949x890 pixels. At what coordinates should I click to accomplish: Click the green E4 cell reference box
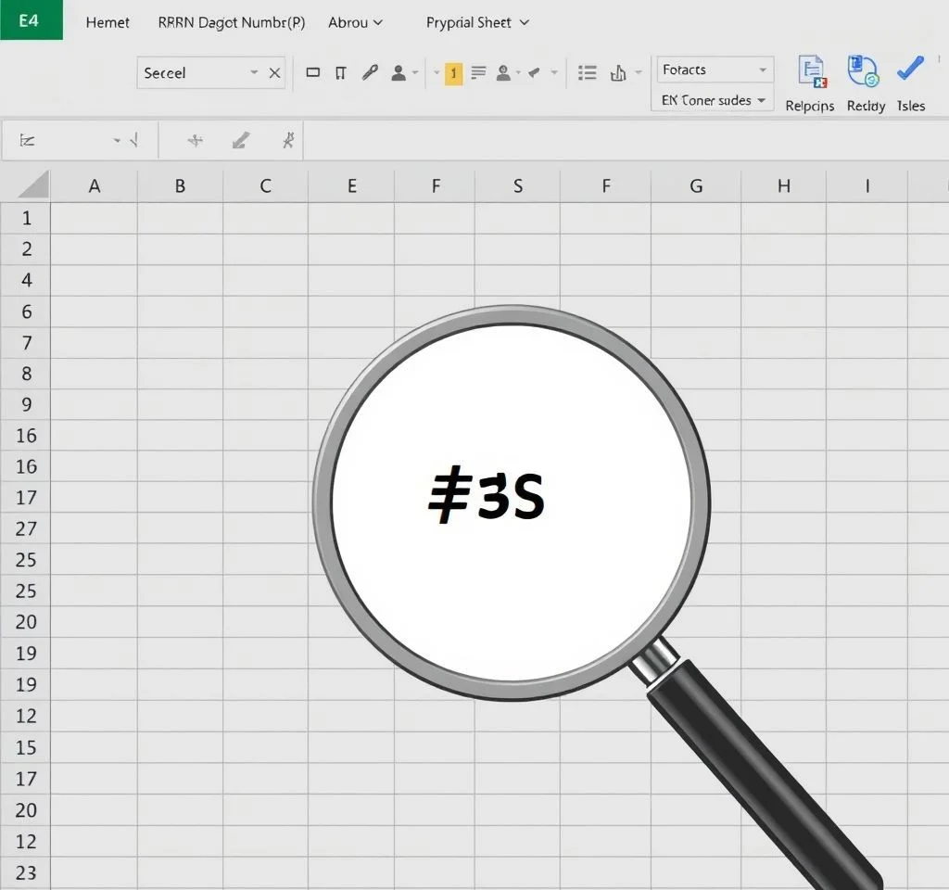31,20
